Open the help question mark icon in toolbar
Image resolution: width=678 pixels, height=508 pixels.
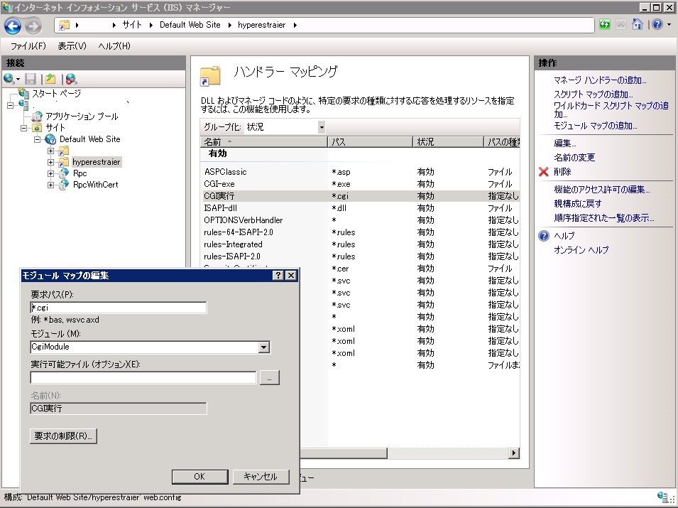point(657,25)
